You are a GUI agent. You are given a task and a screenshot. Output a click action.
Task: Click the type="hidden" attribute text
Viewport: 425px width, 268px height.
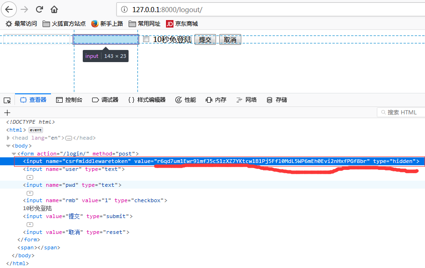pyautogui.click(x=394, y=162)
